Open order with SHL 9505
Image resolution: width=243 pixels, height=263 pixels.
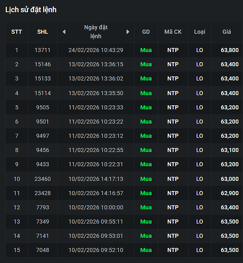124,107
